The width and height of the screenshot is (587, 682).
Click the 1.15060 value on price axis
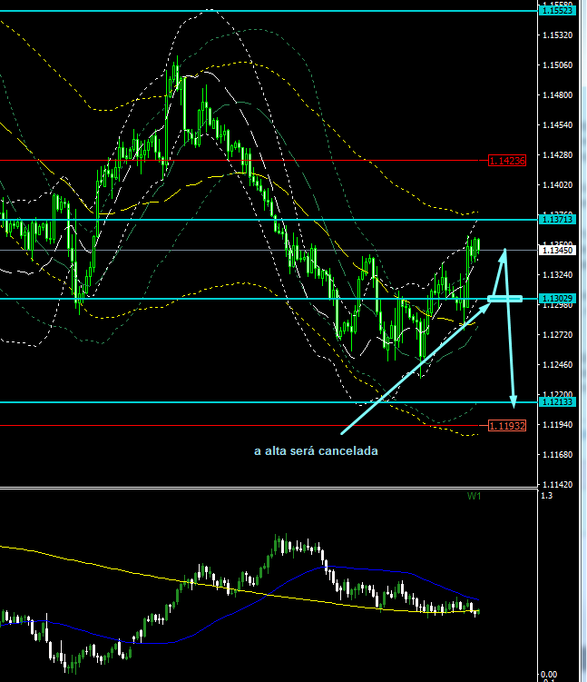556,65
